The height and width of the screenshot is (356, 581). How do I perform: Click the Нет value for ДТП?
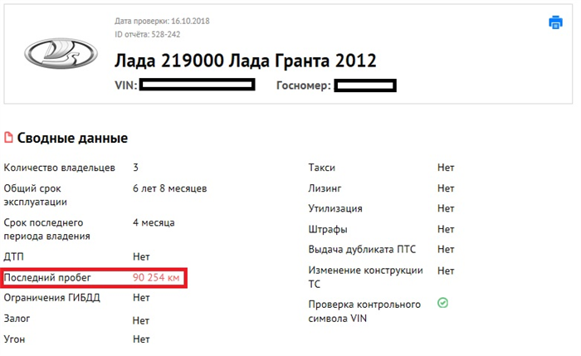point(141,256)
